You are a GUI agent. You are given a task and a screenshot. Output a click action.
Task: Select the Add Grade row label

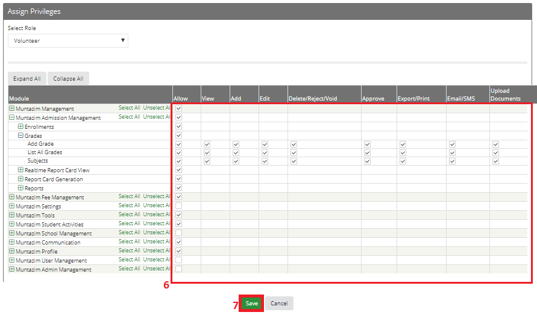[x=40, y=144]
